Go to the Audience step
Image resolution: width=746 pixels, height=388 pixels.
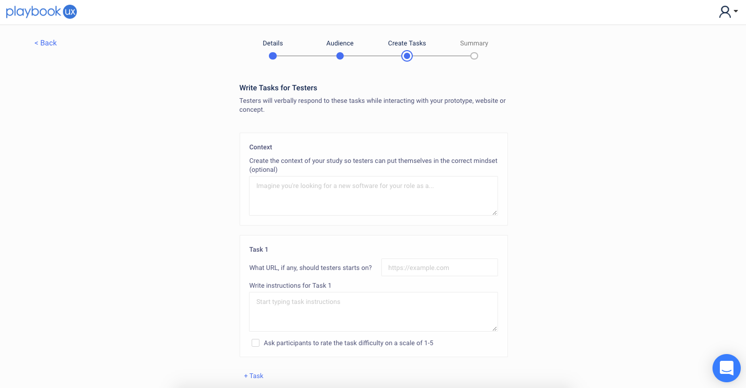coord(340,43)
